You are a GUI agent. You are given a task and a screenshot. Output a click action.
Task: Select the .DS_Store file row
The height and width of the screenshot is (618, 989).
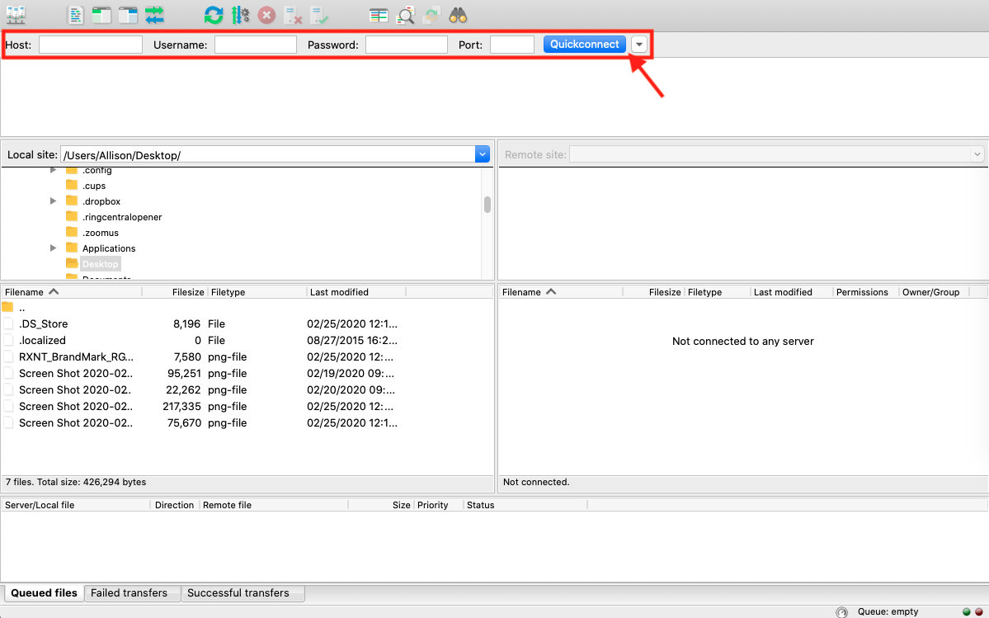click(247, 323)
